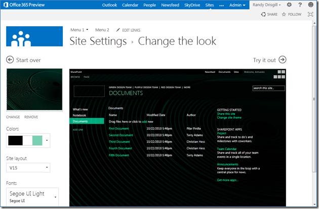Select the mint green color swatch
Viewport: 319px width, 209px height.
click(x=37, y=140)
